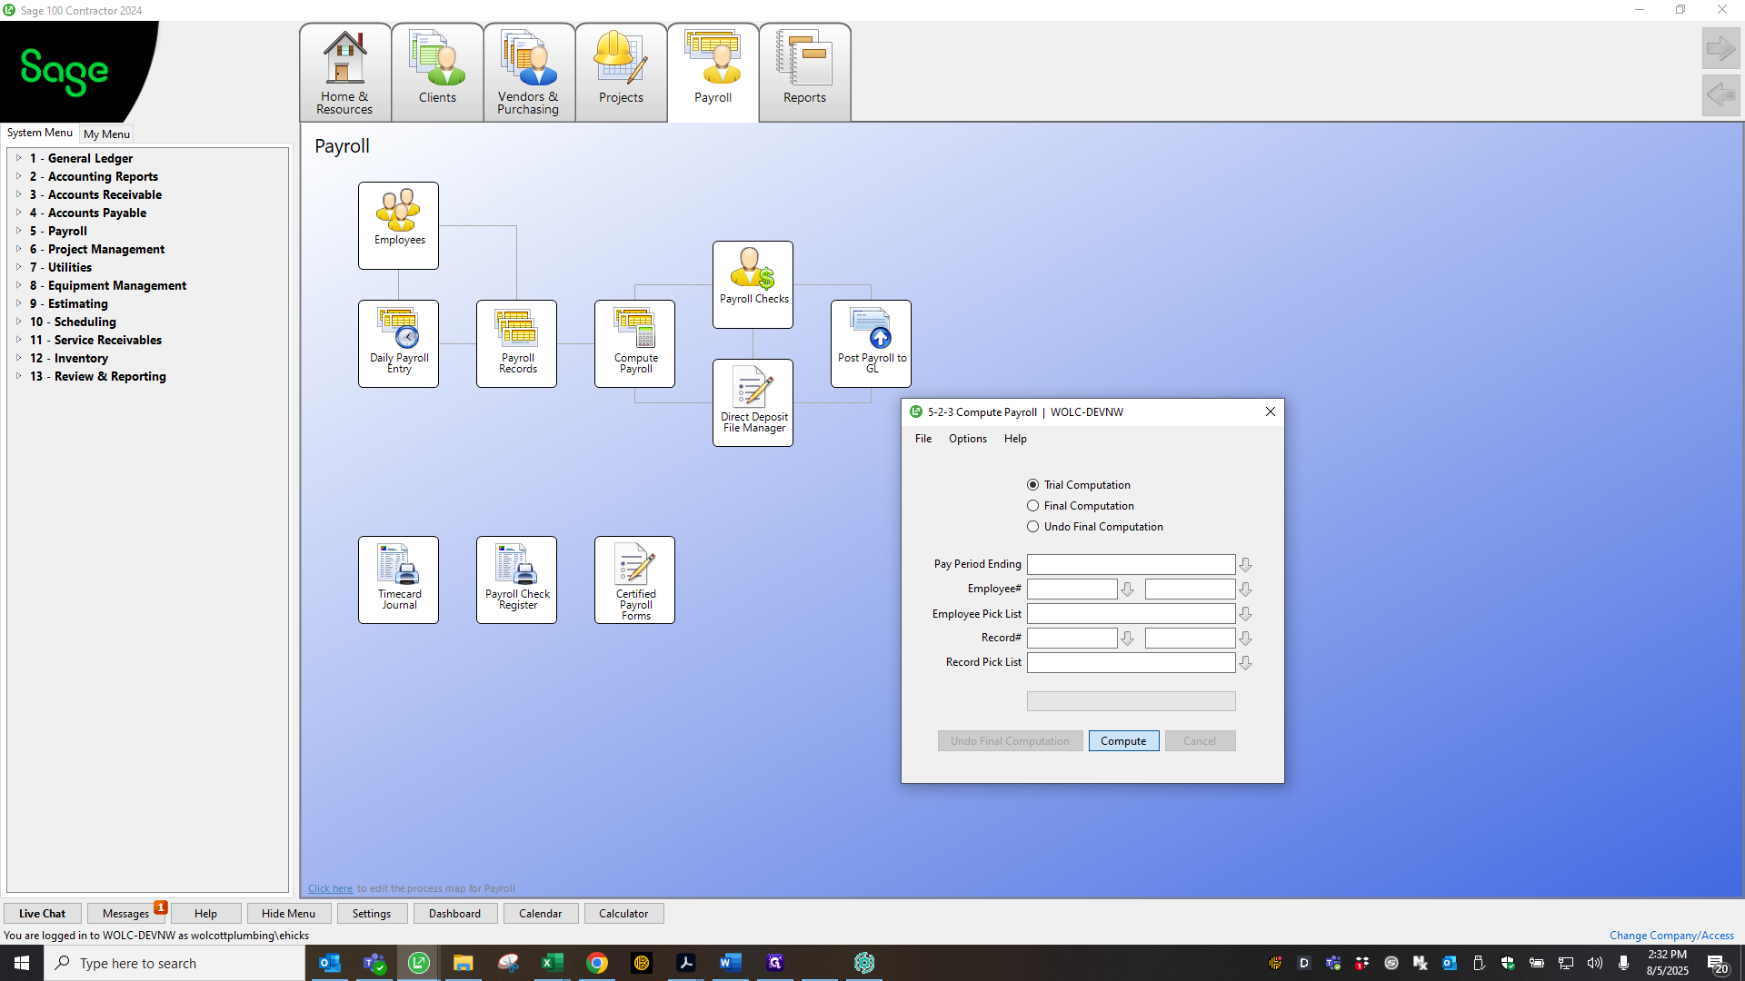Click the forward navigation arrow icon
This screenshot has height=981, width=1745.
coord(1720,48)
